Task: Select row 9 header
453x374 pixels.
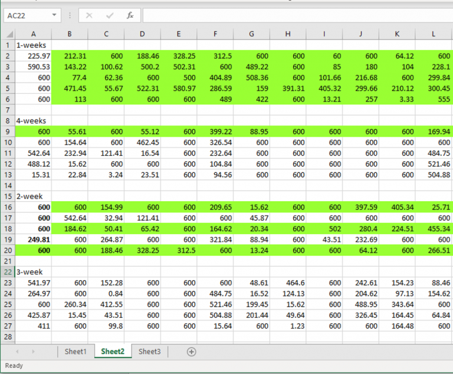Action: point(8,132)
